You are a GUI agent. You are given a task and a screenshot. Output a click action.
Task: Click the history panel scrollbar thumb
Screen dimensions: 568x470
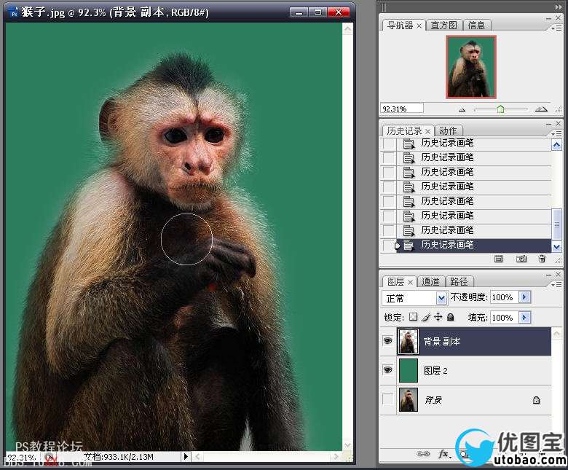pos(556,224)
